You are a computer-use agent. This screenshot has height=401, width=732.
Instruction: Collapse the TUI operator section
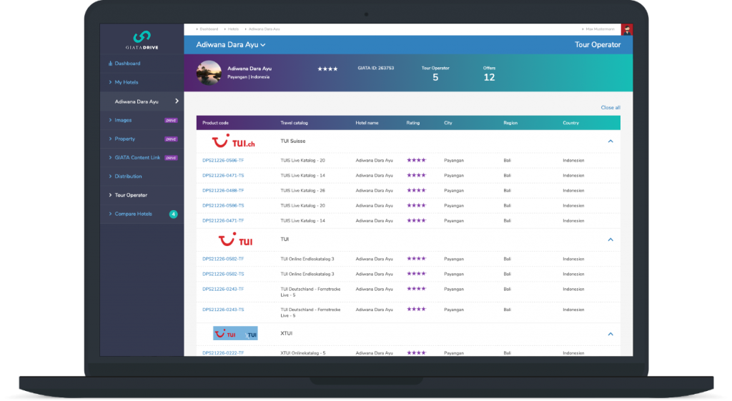[x=610, y=239]
